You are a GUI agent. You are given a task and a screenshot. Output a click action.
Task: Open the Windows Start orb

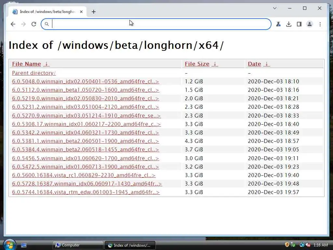click(9, 244)
